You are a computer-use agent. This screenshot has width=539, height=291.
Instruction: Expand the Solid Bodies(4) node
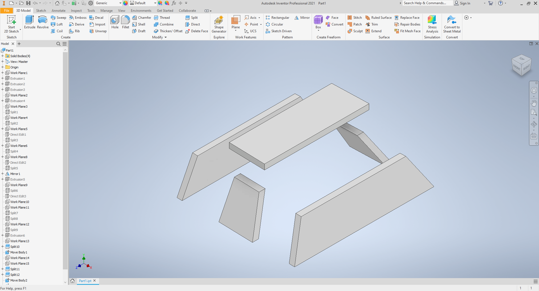3,56
